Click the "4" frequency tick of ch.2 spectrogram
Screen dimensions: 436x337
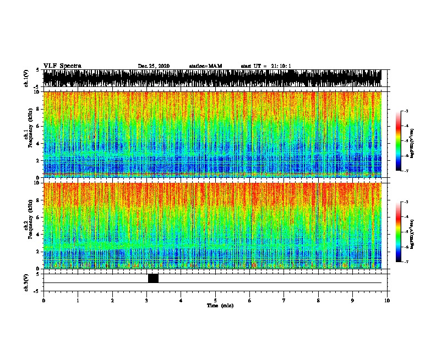tap(39, 235)
